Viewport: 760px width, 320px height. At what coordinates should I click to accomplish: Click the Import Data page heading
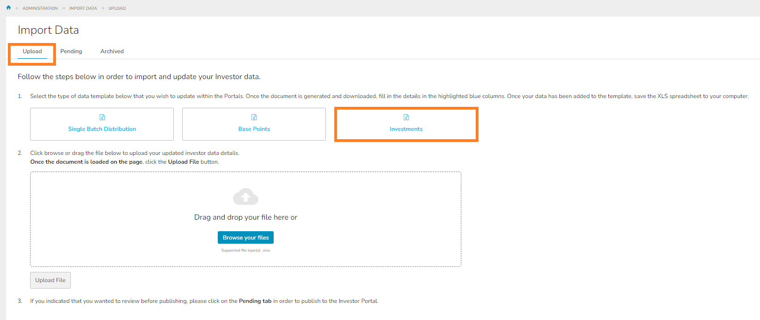tap(49, 30)
